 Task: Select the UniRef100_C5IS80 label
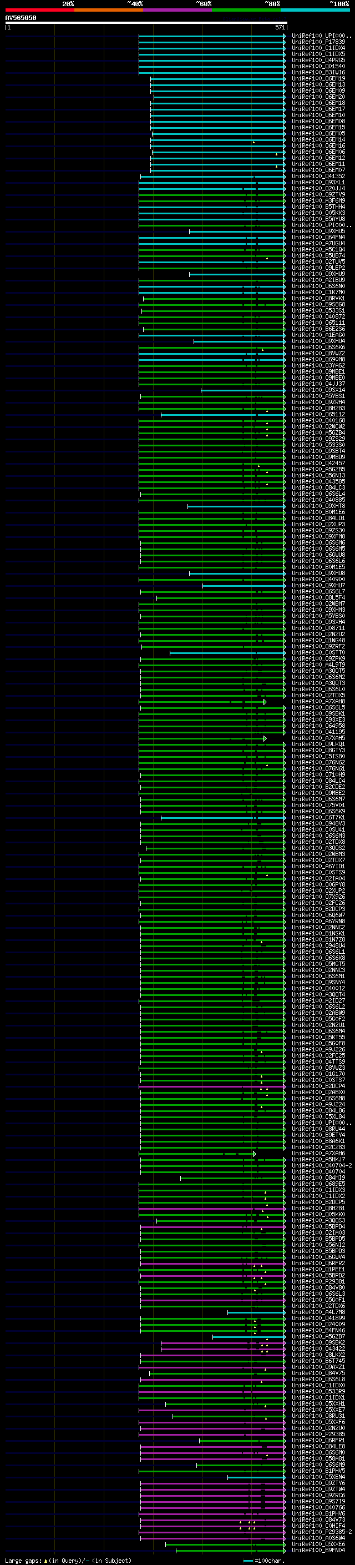pyautogui.click(x=318, y=756)
